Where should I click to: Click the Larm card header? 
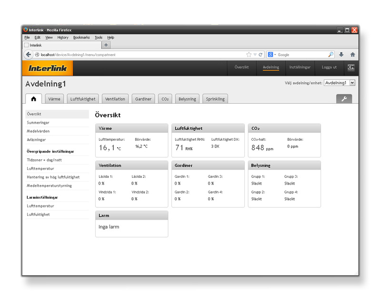pyautogui.click(x=132, y=215)
